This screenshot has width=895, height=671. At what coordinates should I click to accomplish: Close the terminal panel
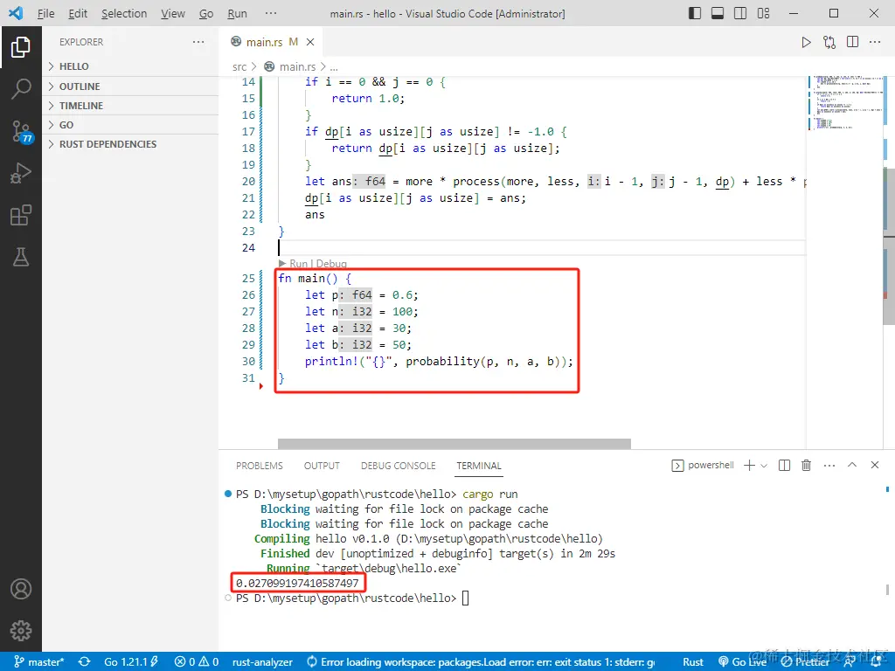tap(874, 465)
